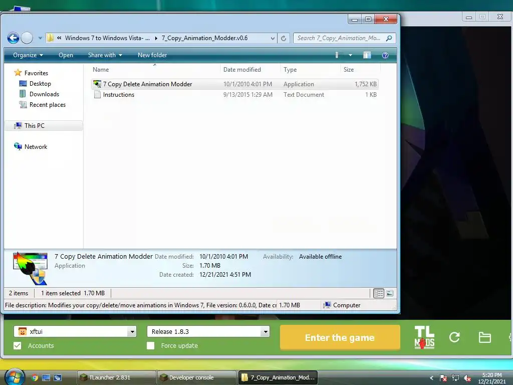Open the Windows Start orb
Image resolution: width=513 pixels, height=385 pixels.
pos(15,376)
